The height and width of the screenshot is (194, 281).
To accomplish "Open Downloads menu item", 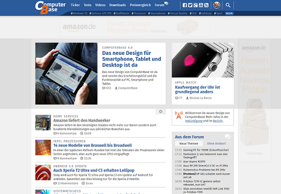I will [x=117, y=5].
